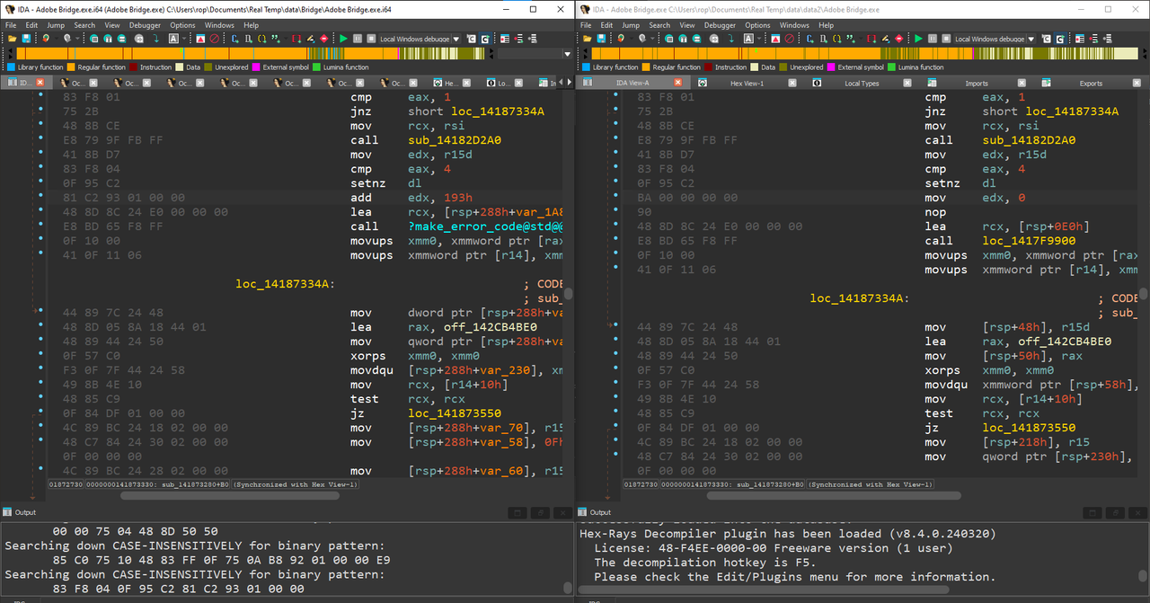This screenshot has width=1150, height=603.
Task: Click the navigation band in right window
Action: point(864,53)
